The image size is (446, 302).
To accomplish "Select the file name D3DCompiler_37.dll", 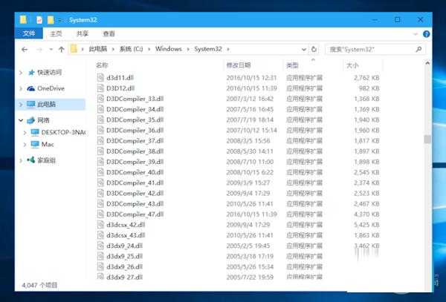I will 135,141.
